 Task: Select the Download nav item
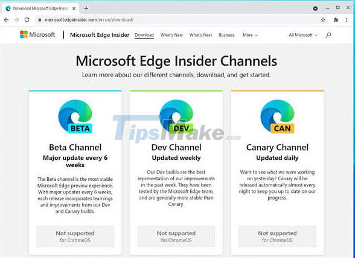144,36
